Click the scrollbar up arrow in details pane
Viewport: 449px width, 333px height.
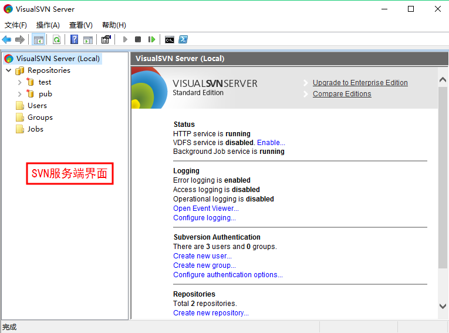pyautogui.click(x=443, y=80)
